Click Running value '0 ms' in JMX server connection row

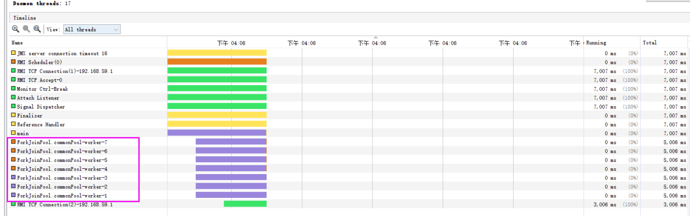click(610, 53)
